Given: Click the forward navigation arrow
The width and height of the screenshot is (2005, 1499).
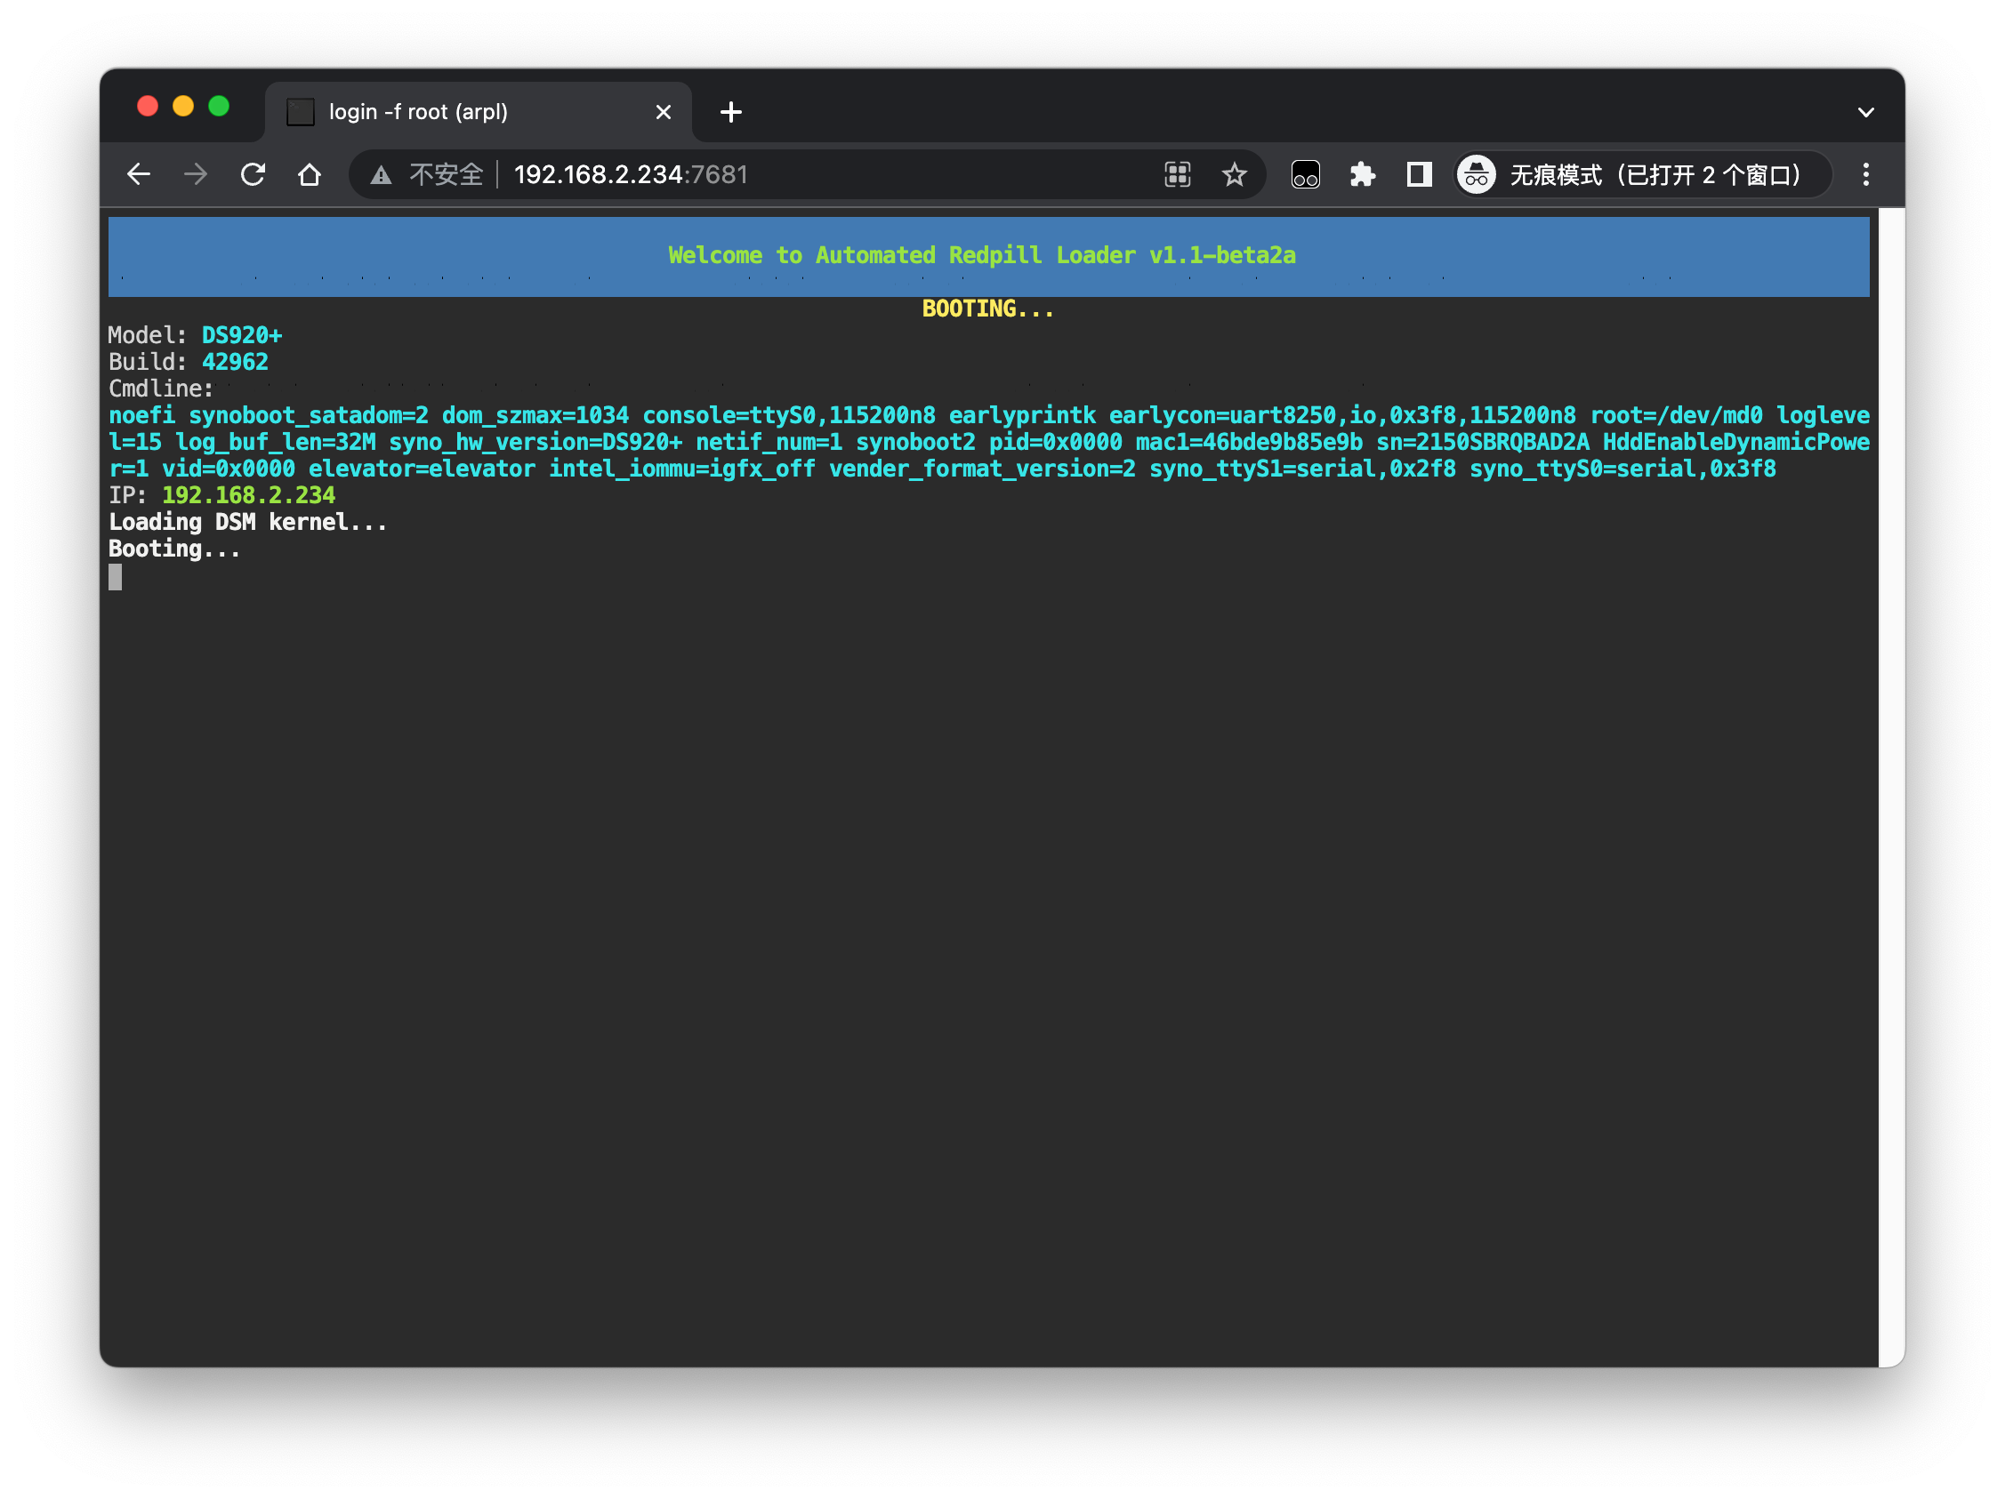Looking at the screenshot, I should point(196,175).
